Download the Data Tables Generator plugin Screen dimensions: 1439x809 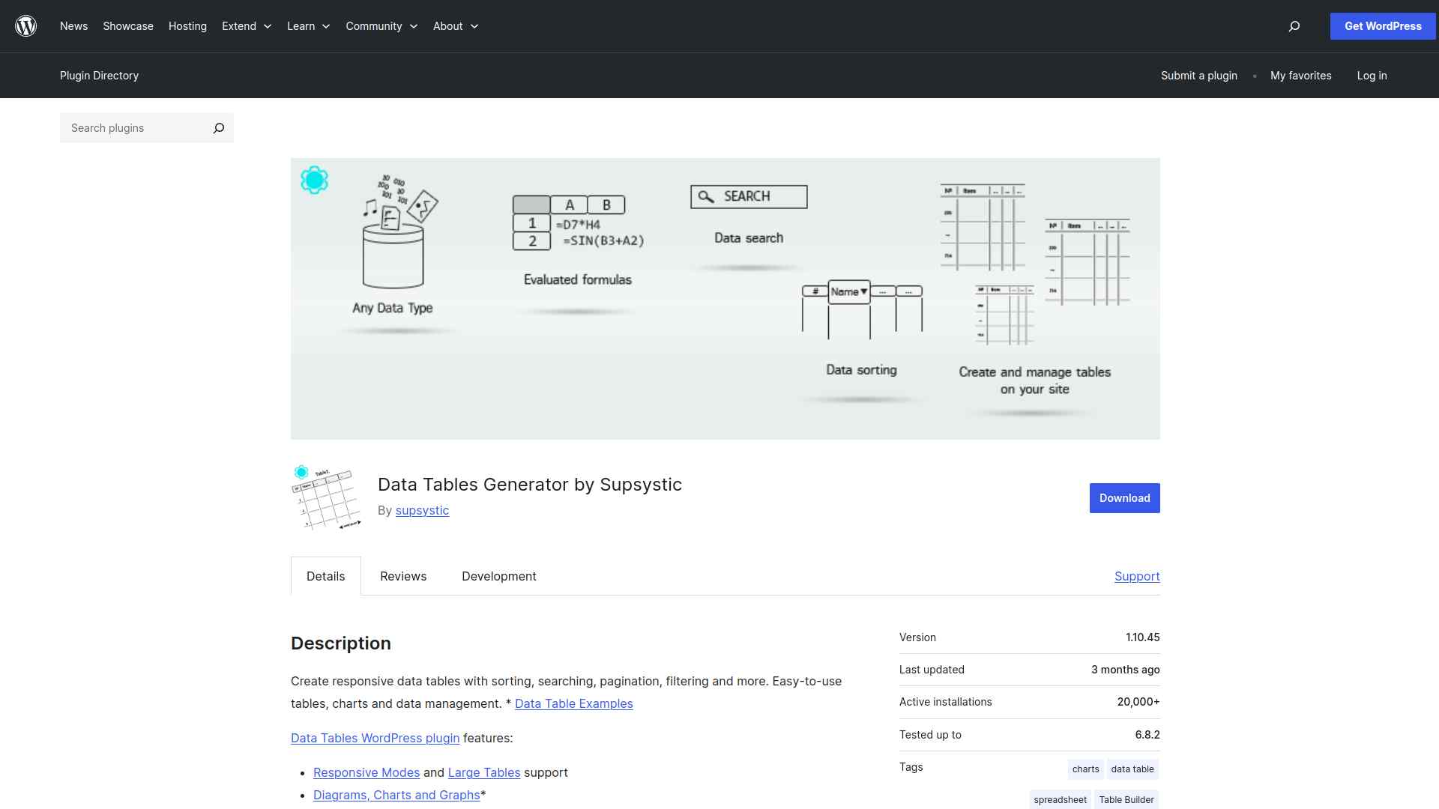[1125, 498]
